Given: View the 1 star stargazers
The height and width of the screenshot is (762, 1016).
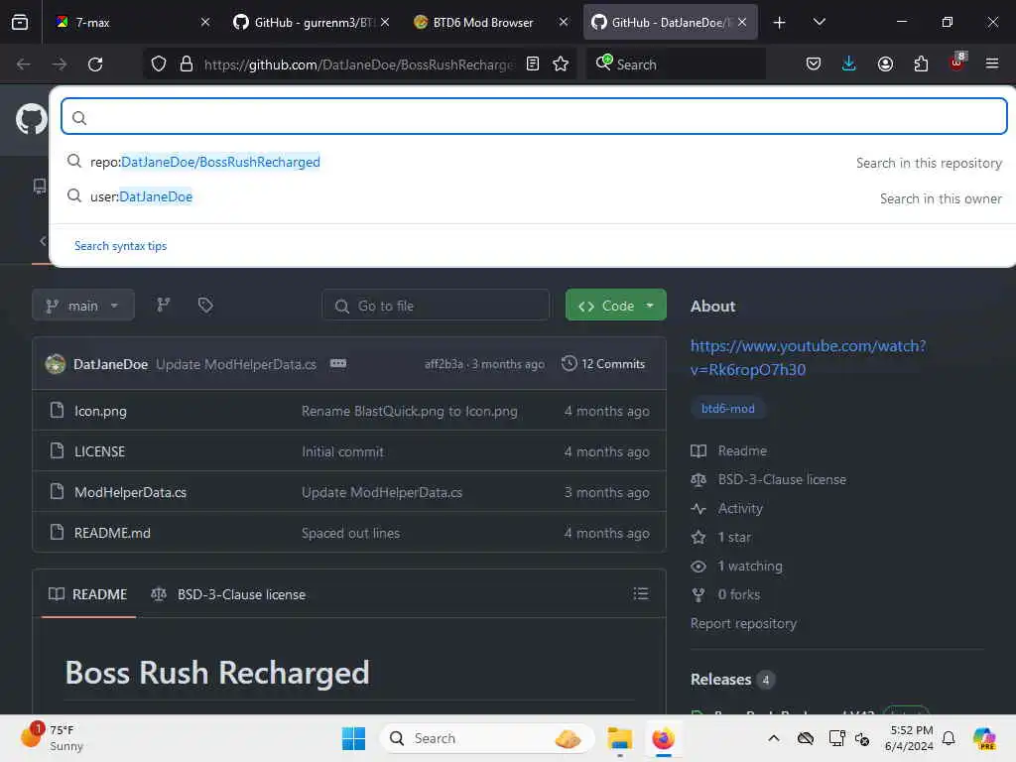Looking at the screenshot, I should click(721, 537).
